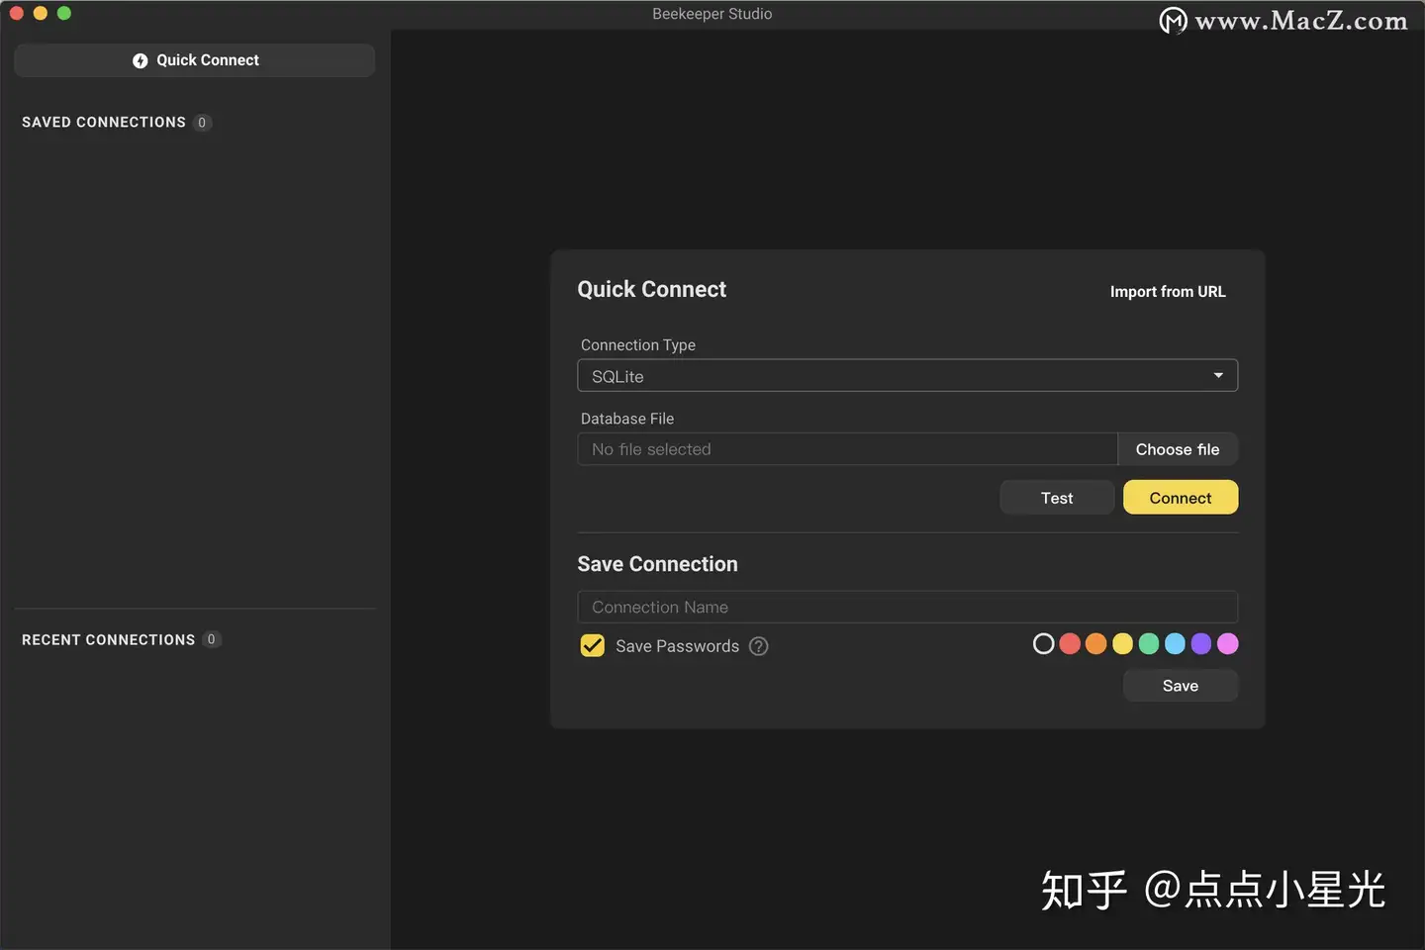
Task: Select the orange color swatch
Action: 1095,644
